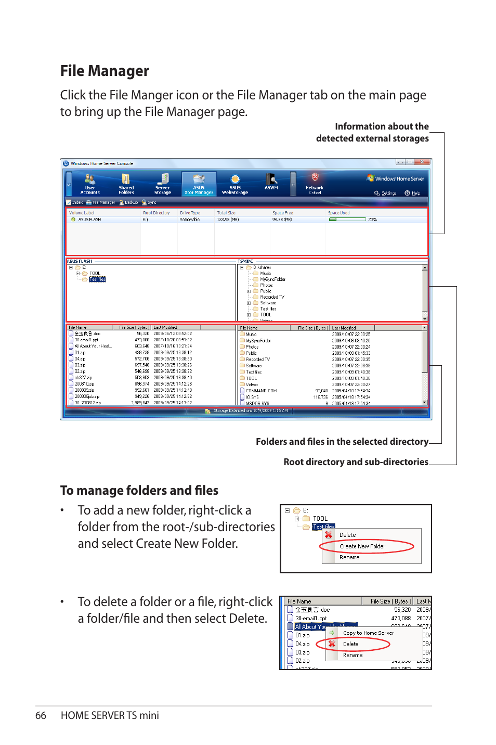496x745 pixels.
Task: Select MySyncFolder in the D:\shares tree
Action: (x=272, y=279)
